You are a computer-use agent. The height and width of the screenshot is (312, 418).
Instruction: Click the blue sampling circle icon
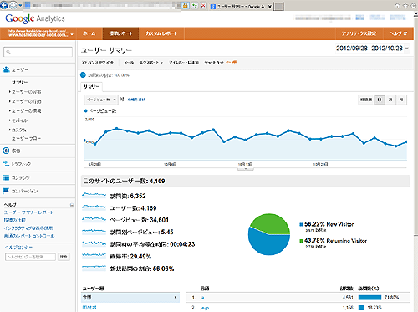(83, 74)
